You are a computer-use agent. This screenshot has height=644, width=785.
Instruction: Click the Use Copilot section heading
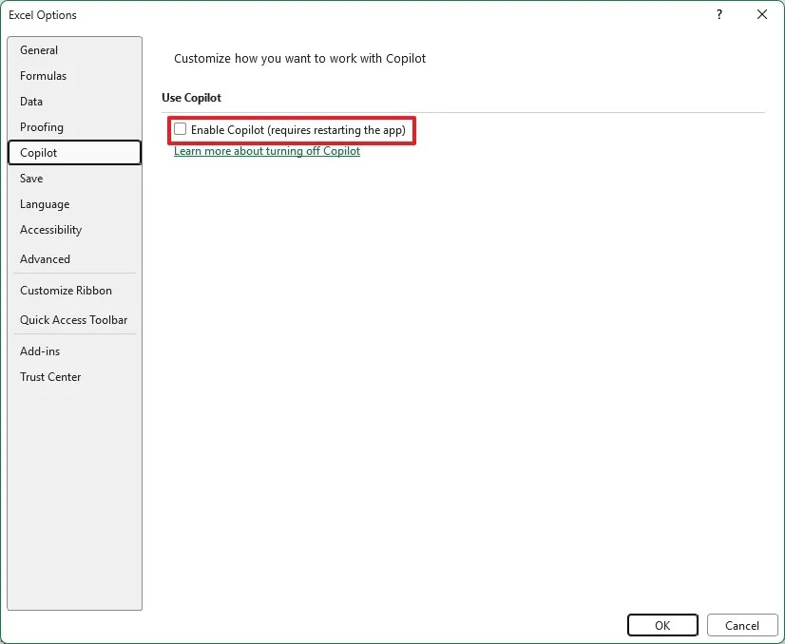coord(191,98)
